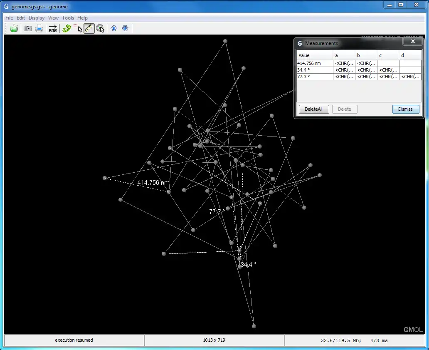Open the Display menu

pyautogui.click(x=37, y=18)
